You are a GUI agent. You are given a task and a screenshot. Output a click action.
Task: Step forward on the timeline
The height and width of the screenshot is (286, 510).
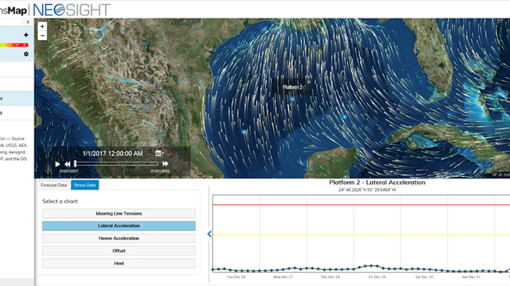pyautogui.click(x=165, y=164)
